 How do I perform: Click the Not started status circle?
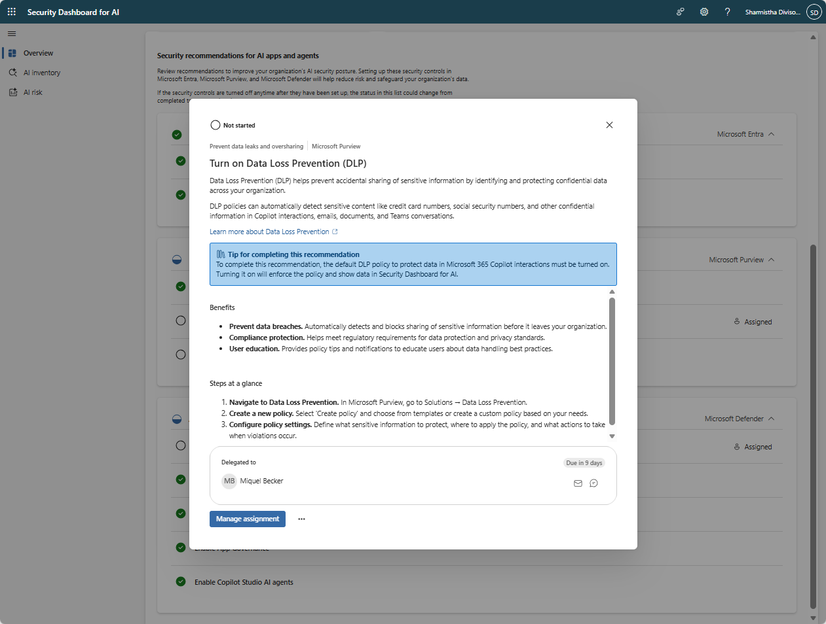click(215, 125)
